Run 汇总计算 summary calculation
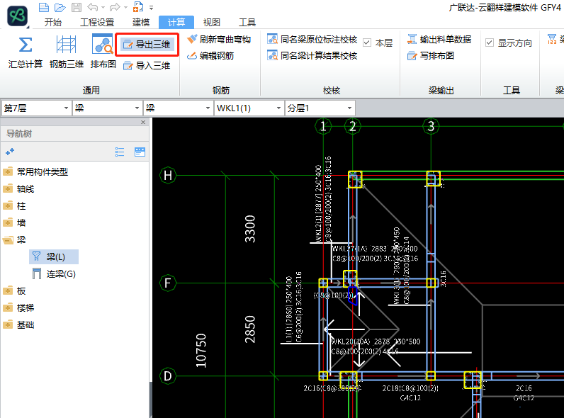Viewport: 564px width, 418px height. point(26,52)
